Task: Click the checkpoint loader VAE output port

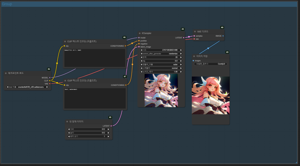Action: point(50,83)
